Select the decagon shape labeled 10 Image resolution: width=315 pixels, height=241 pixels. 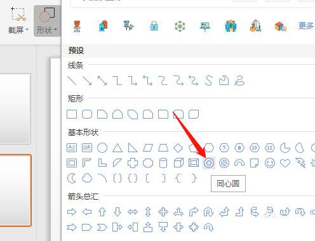coord(255,148)
